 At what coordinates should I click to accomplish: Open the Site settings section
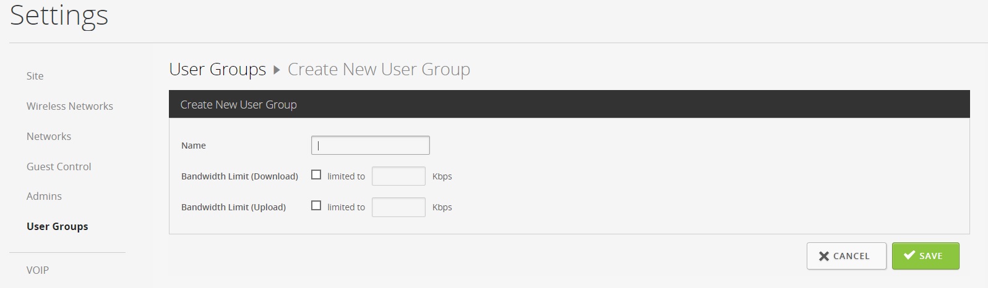tap(35, 76)
